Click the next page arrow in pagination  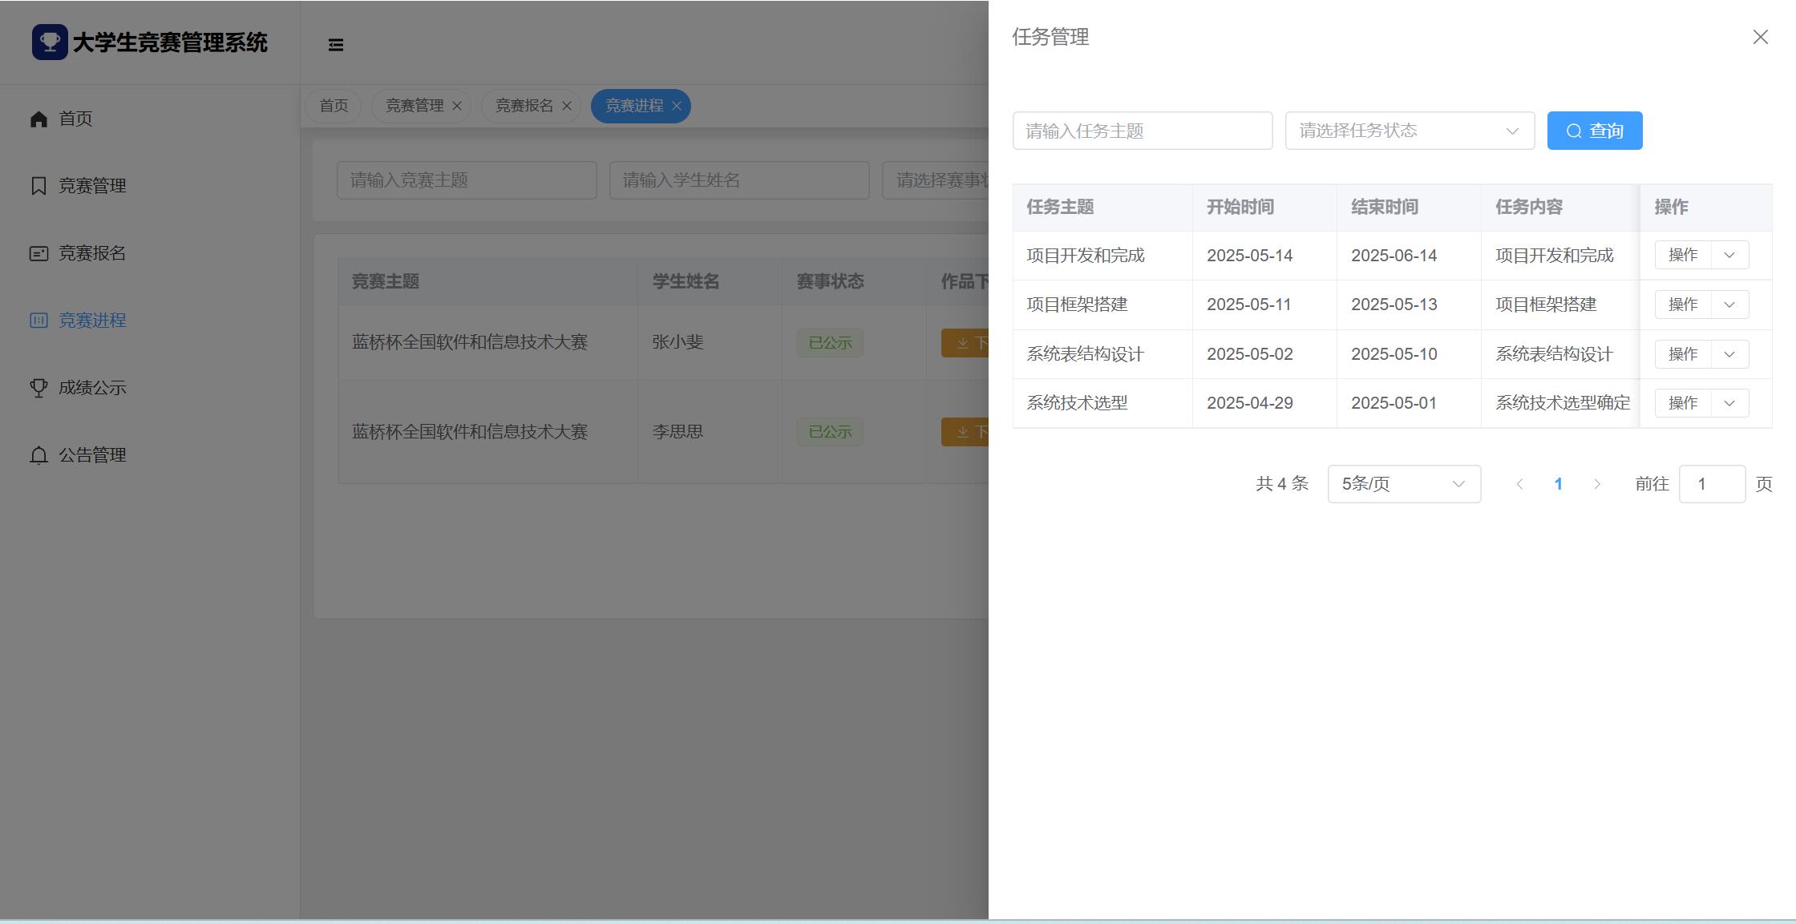pos(1596,484)
